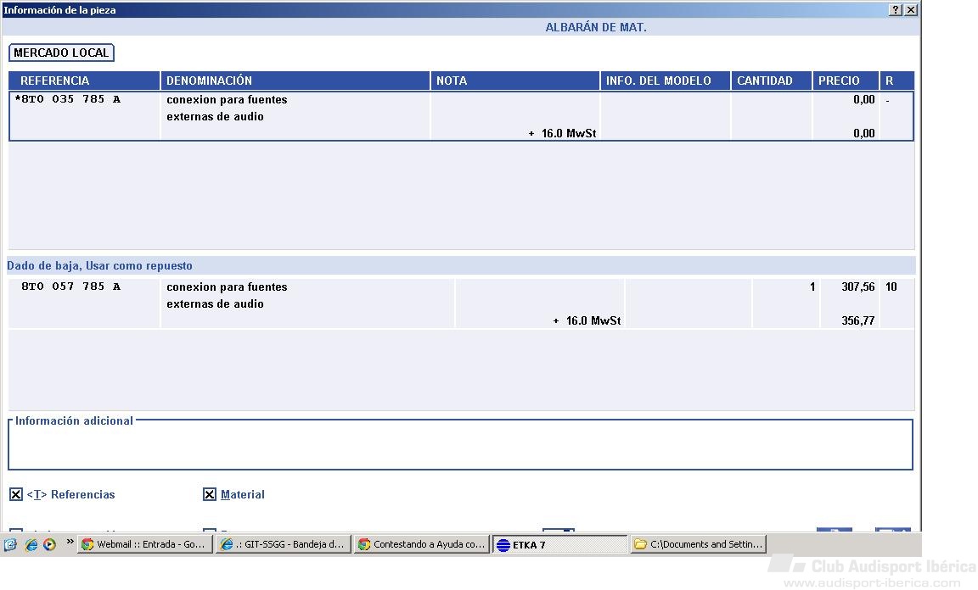
Task: Open Internet Explorer from quick launch
Action: (x=31, y=545)
